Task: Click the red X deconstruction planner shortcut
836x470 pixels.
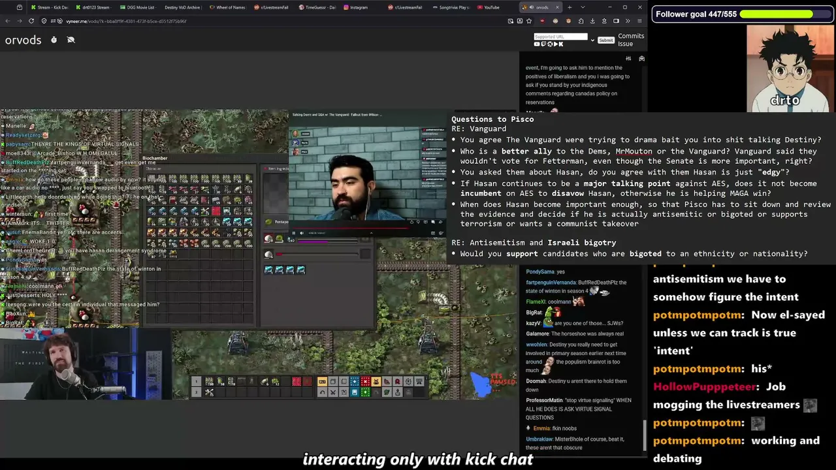Action: pos(365,382)
